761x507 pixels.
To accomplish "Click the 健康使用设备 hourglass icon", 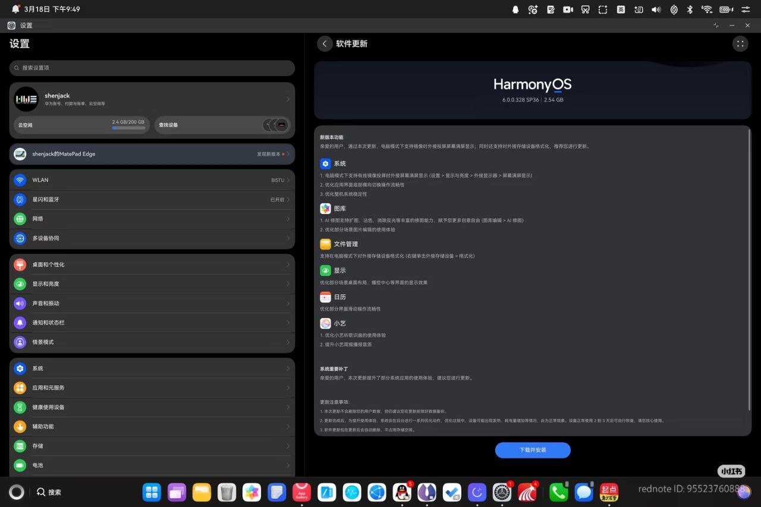I will [x=20, y=407].
